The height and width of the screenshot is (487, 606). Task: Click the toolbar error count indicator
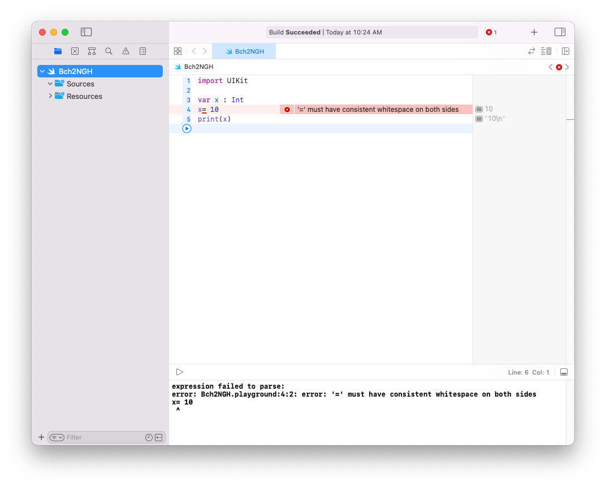pos(491,32)
